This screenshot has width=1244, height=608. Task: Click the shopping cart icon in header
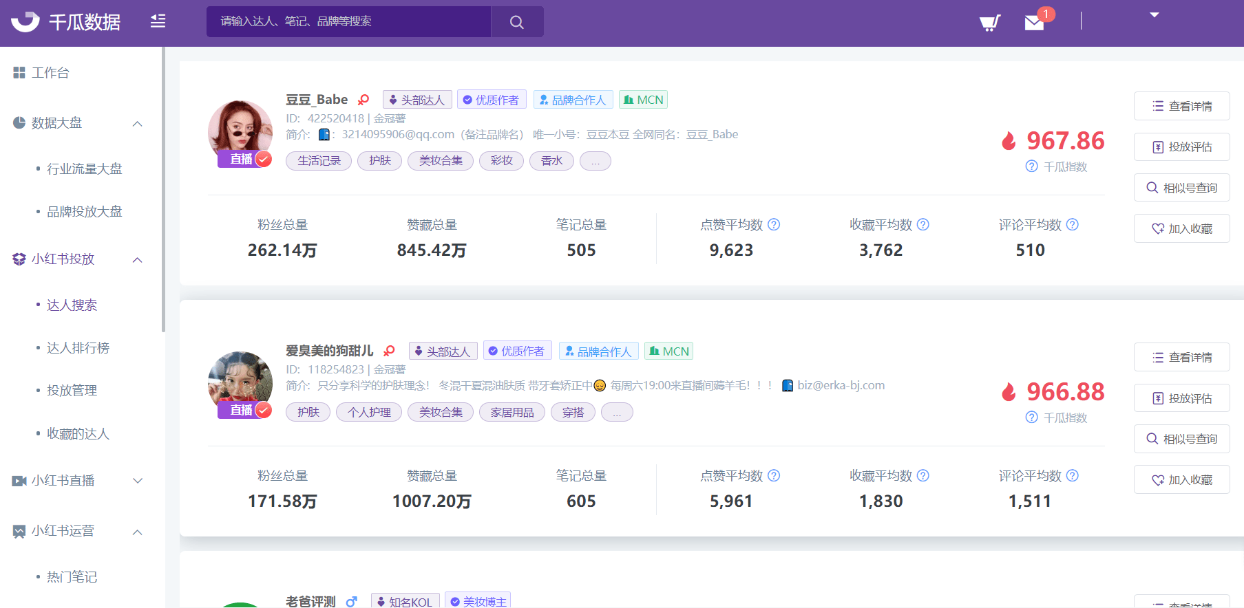pos(989,23)
